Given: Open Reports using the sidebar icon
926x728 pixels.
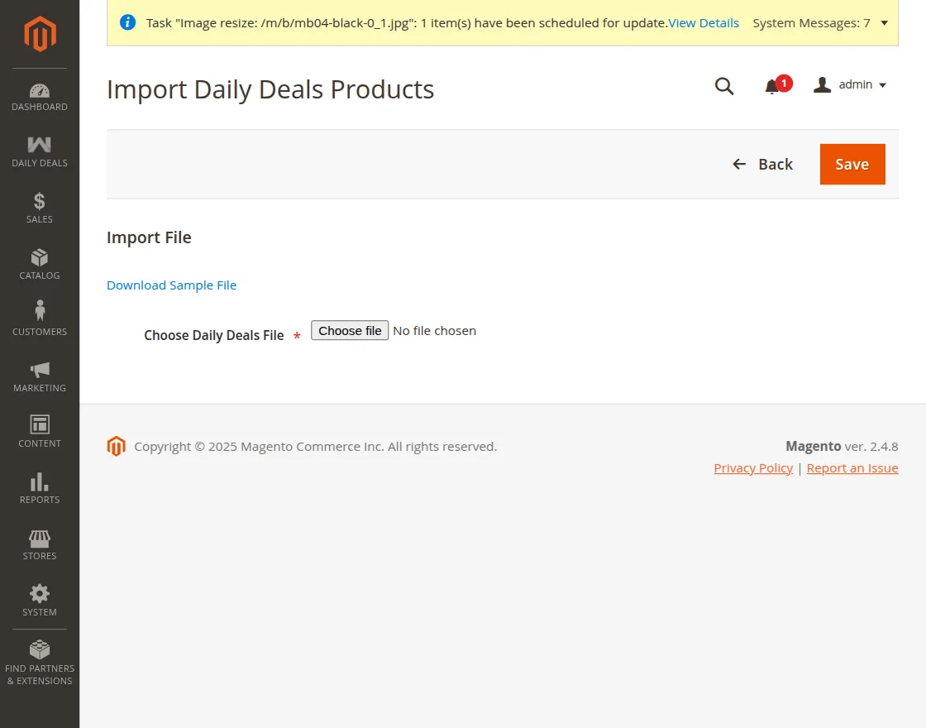Looking at the screenshot, I should point(39,486).
